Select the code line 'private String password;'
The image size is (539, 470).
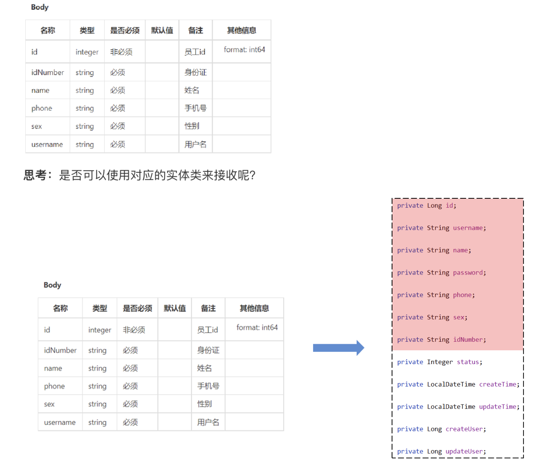click(x=442, y=273)
